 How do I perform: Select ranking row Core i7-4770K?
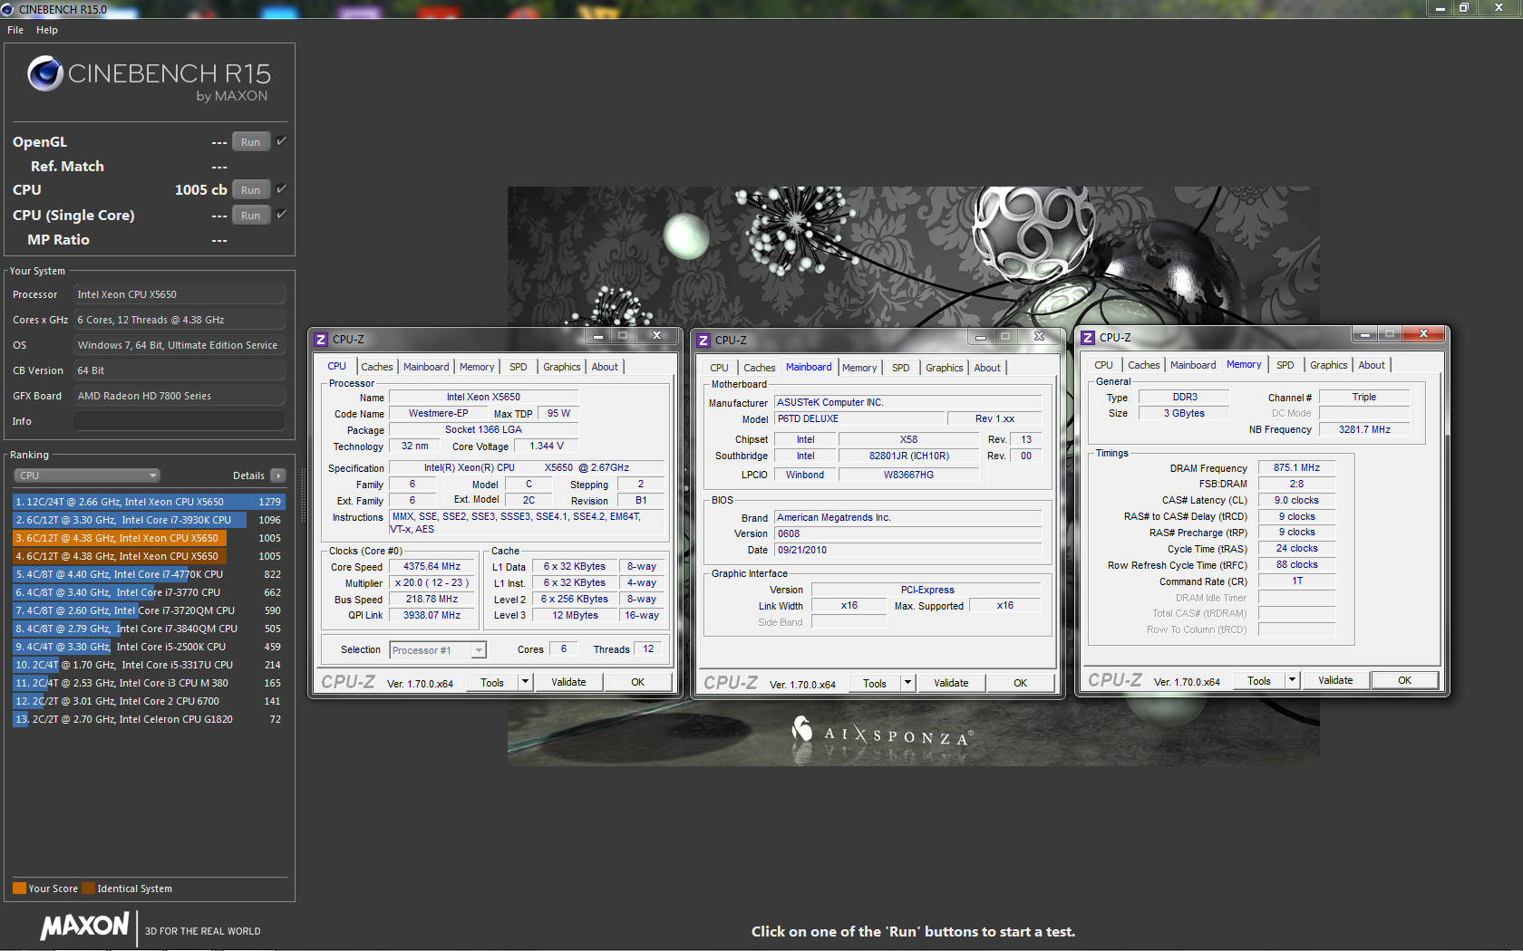[x=149, y=574]
